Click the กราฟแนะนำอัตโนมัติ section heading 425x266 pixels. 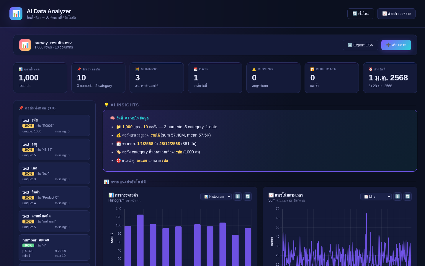125,182
